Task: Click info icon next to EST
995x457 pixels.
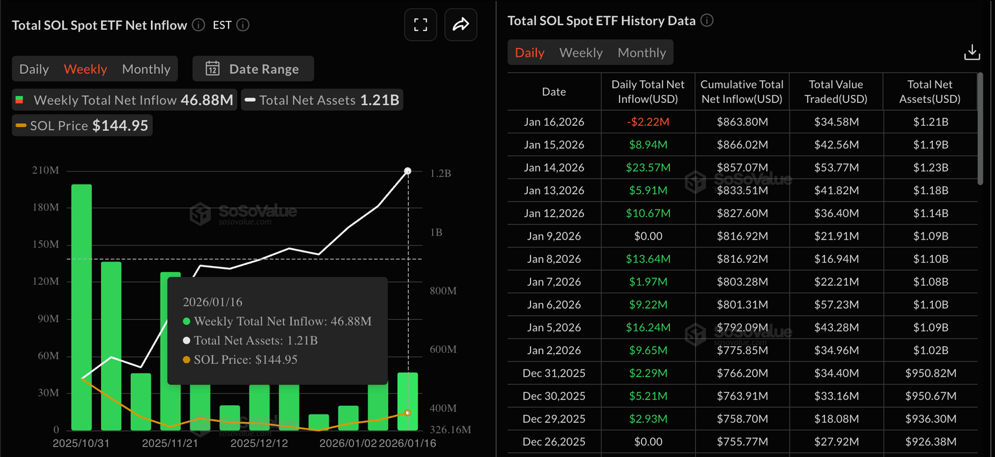Action: coord(243,25)
